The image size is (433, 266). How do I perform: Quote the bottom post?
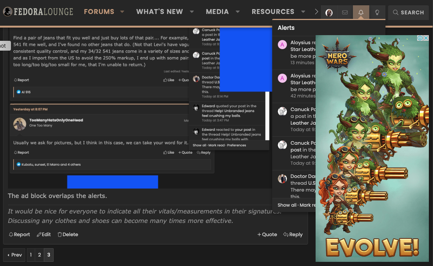(267, 235)
